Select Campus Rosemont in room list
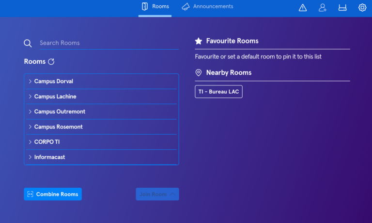Image resolution: width=372 pixels, height=223 pixels. 58,127
